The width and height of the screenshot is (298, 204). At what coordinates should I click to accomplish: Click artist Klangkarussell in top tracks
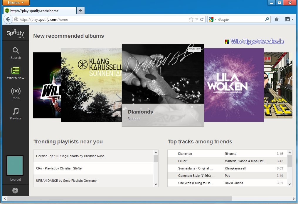tap(235, 168)
